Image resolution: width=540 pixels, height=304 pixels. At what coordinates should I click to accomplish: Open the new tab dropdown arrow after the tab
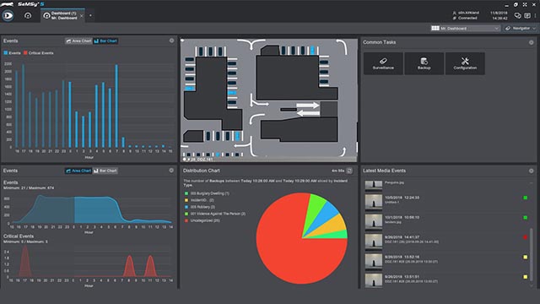pyautogui.click(x=90, y=15)
